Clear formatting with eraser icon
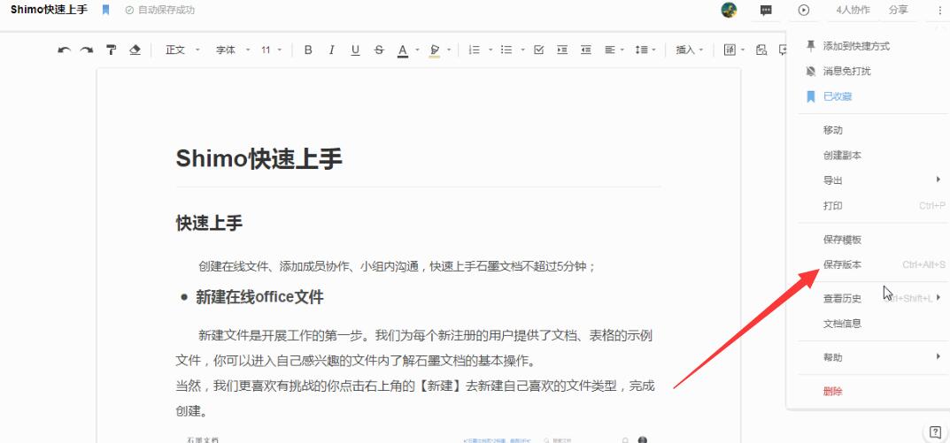 coord(135,50)
